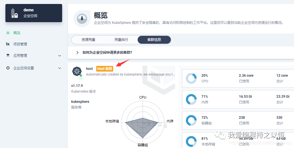This screenshot has height=148, width=294.
Task: Click the CPU label on radar chart
Action: (143, 97)
